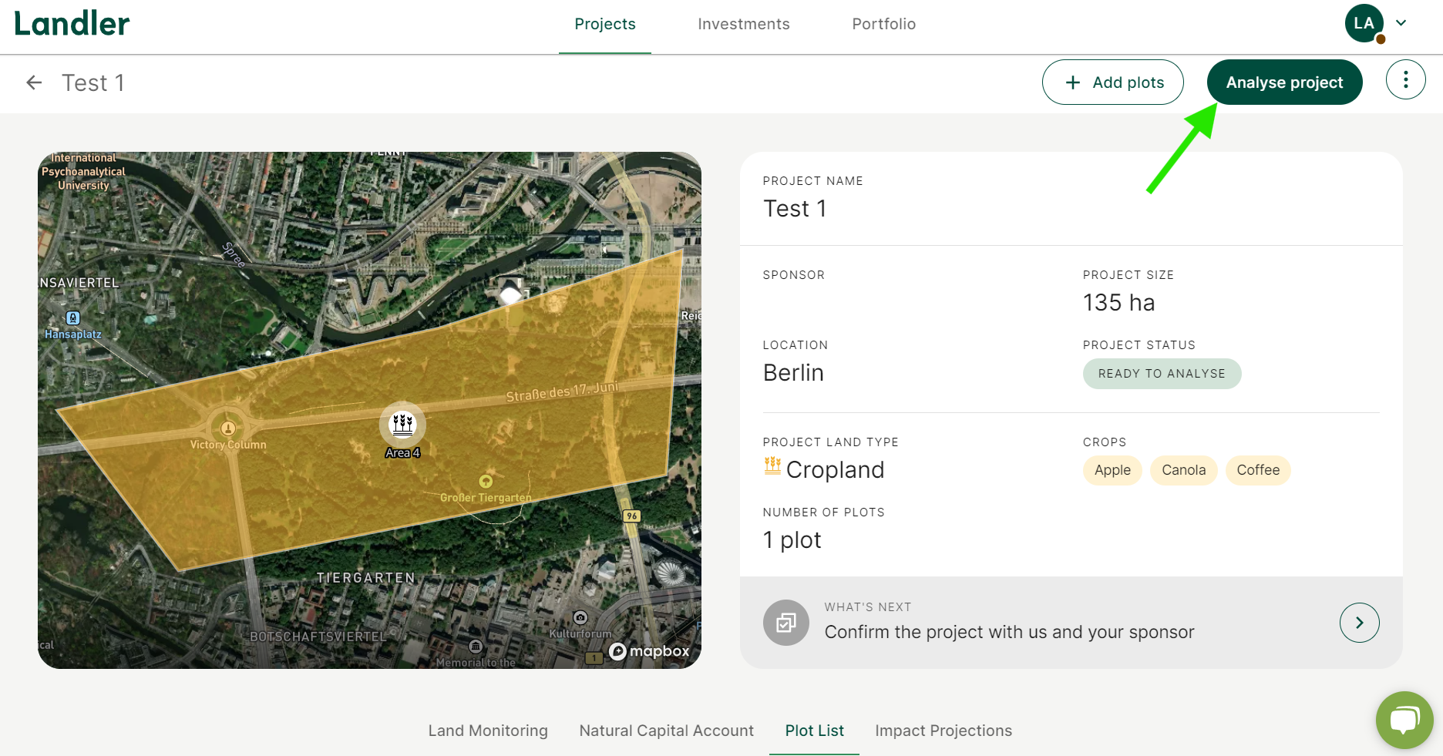
Task: Open the Portfolio tab
Action: [x=883, y=24]
